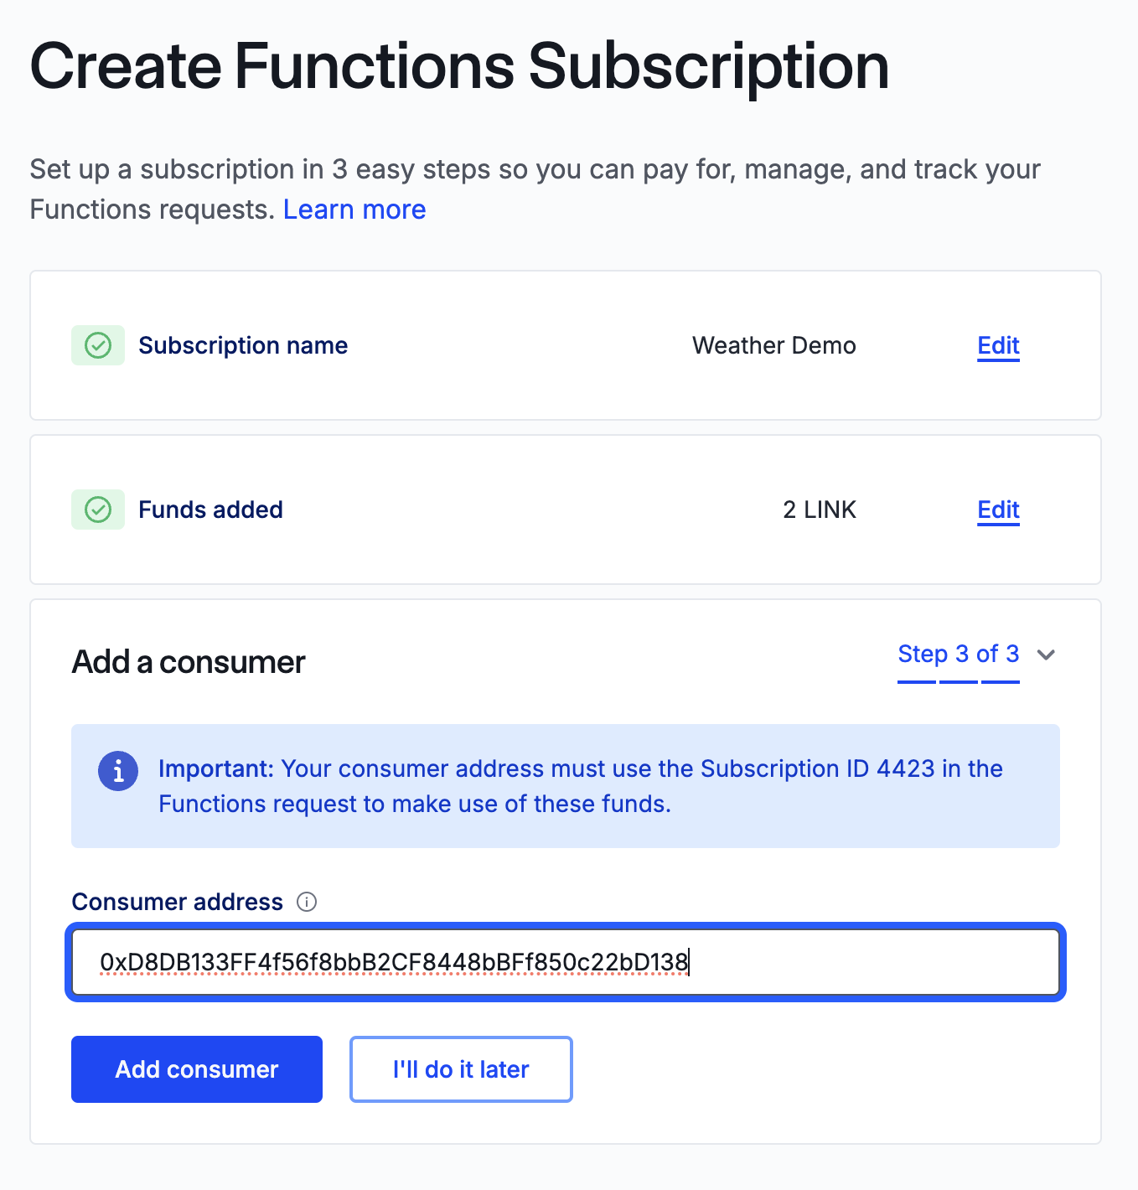Click the green checkmark beside Funds added

coord(98,510)
